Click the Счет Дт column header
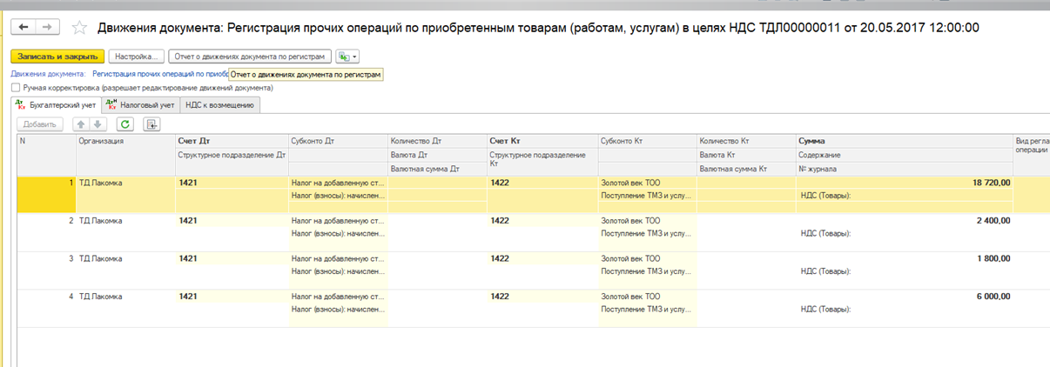The image size is (1050, 367). click(194, 140)
